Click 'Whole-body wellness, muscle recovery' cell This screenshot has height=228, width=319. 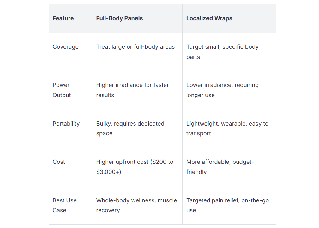[x=136, y=205]
